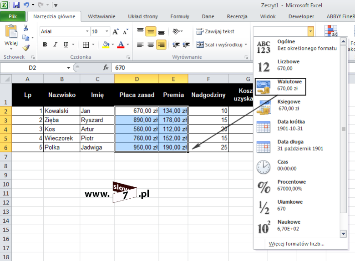Click the fx insert function icon

point(106,67)
